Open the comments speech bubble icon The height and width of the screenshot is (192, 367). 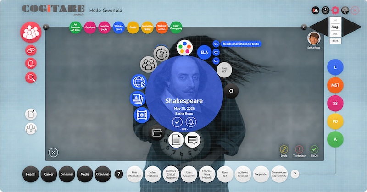coord(193,140)
